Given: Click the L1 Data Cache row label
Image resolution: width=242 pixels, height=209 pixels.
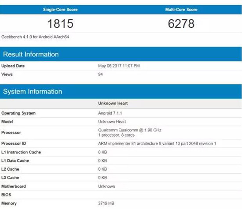Looking at the screenshot, I should coord(15,161).
